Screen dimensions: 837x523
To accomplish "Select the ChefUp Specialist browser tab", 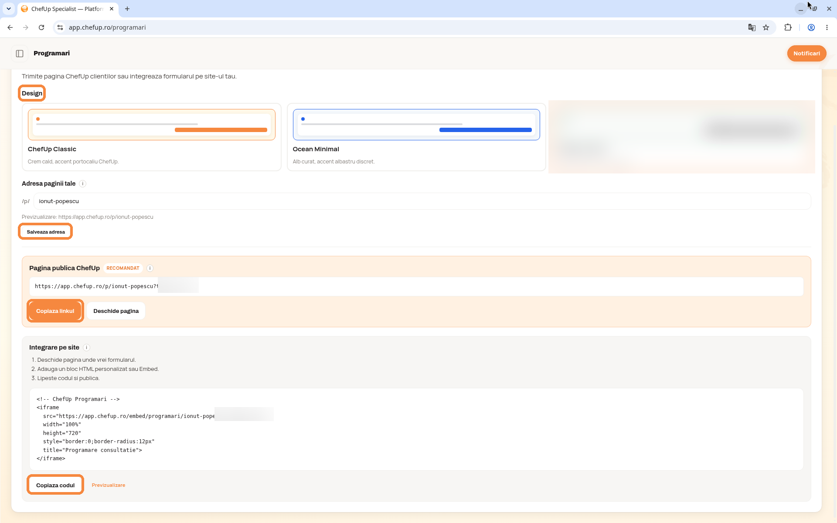I will coord(68,9).
